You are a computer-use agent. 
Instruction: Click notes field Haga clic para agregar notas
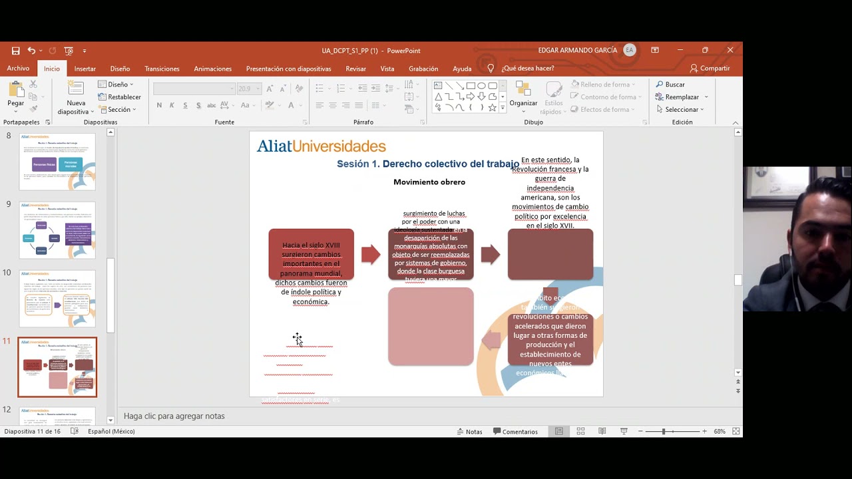pyautogui.click(x=174, y=416)
